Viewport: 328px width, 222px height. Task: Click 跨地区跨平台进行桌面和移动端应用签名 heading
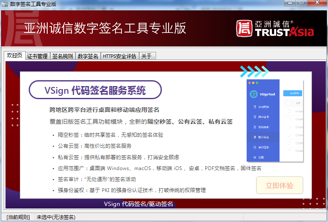[x=105, y=110]
